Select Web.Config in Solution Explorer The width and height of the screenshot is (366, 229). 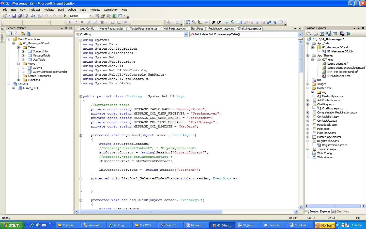point(324,153)
